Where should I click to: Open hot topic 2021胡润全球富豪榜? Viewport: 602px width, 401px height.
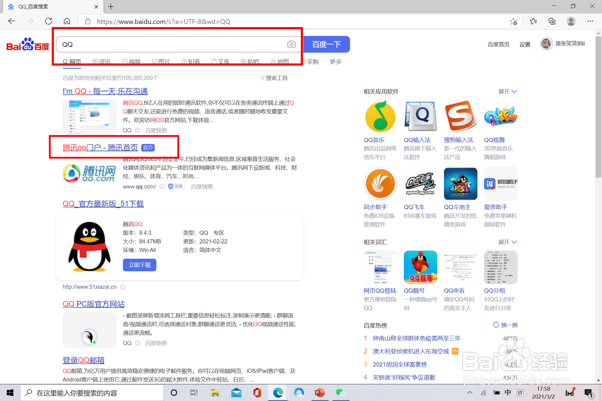[400, 364]
